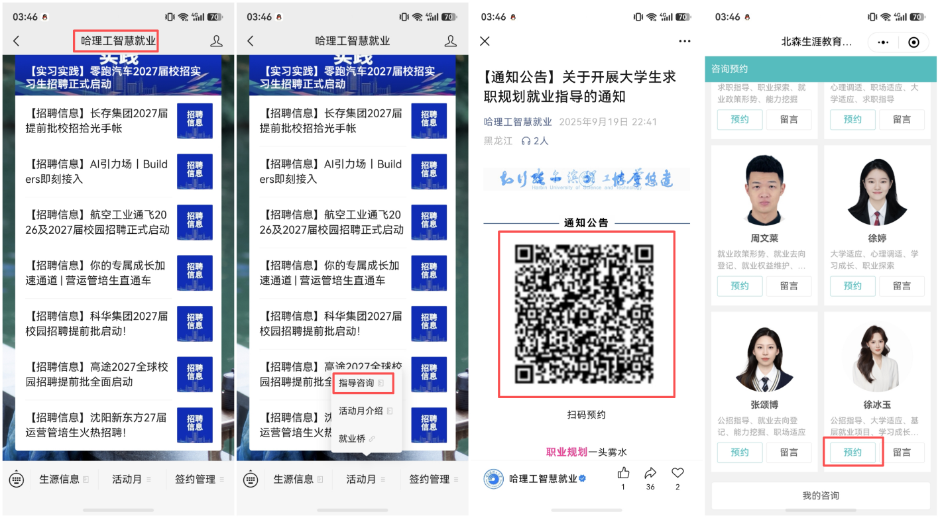Select the 咨询预约 header tab
Image resolution: width=940 pixels, height=518 pixels.
tap(730, 69)
